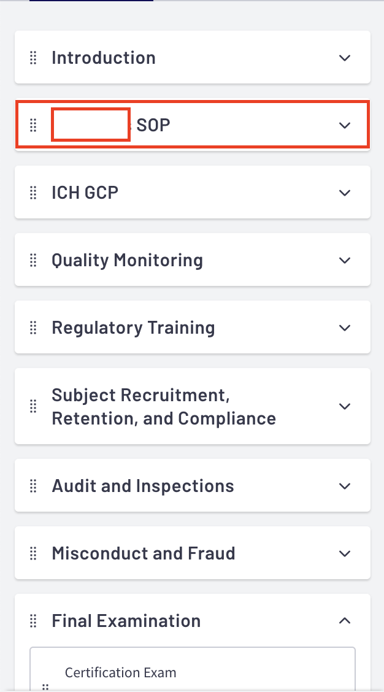Select Subject Recruitment, Retention, and Compliance title
Viewport: 384px width, 692px height.
[163, 406]
